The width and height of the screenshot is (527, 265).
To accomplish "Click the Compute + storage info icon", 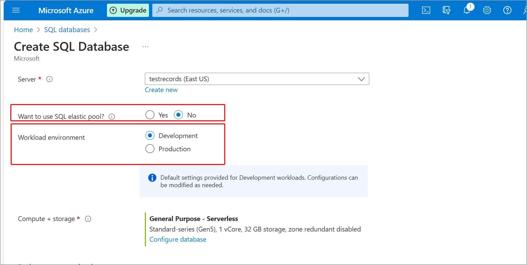I will (88, 219).
